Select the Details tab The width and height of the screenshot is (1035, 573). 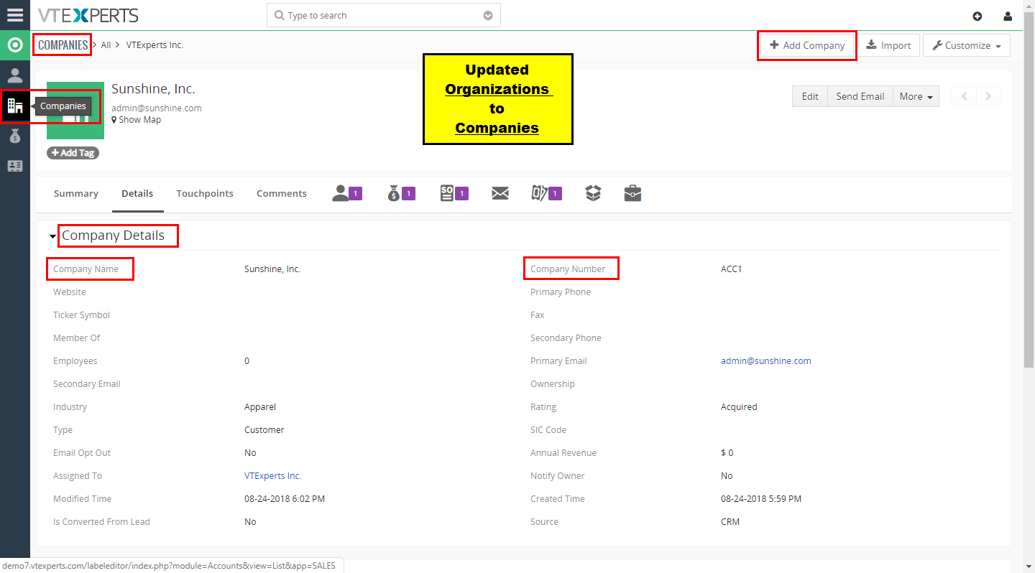click(x=137, y=194)
